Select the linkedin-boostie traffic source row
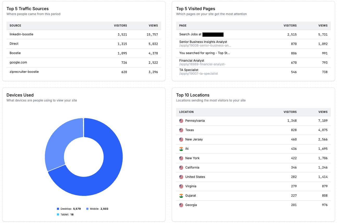 (84, 34)
